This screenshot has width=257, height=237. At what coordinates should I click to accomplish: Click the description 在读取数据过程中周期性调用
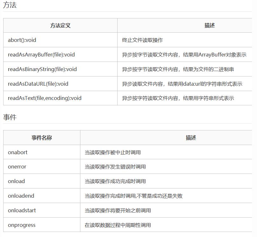click(x=118, y=225)
